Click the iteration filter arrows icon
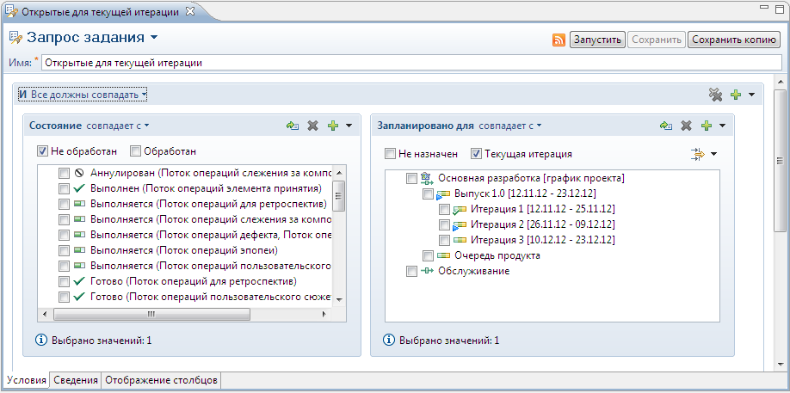The image size is (790, 393). pyautogui.click(x=698, y=154)
